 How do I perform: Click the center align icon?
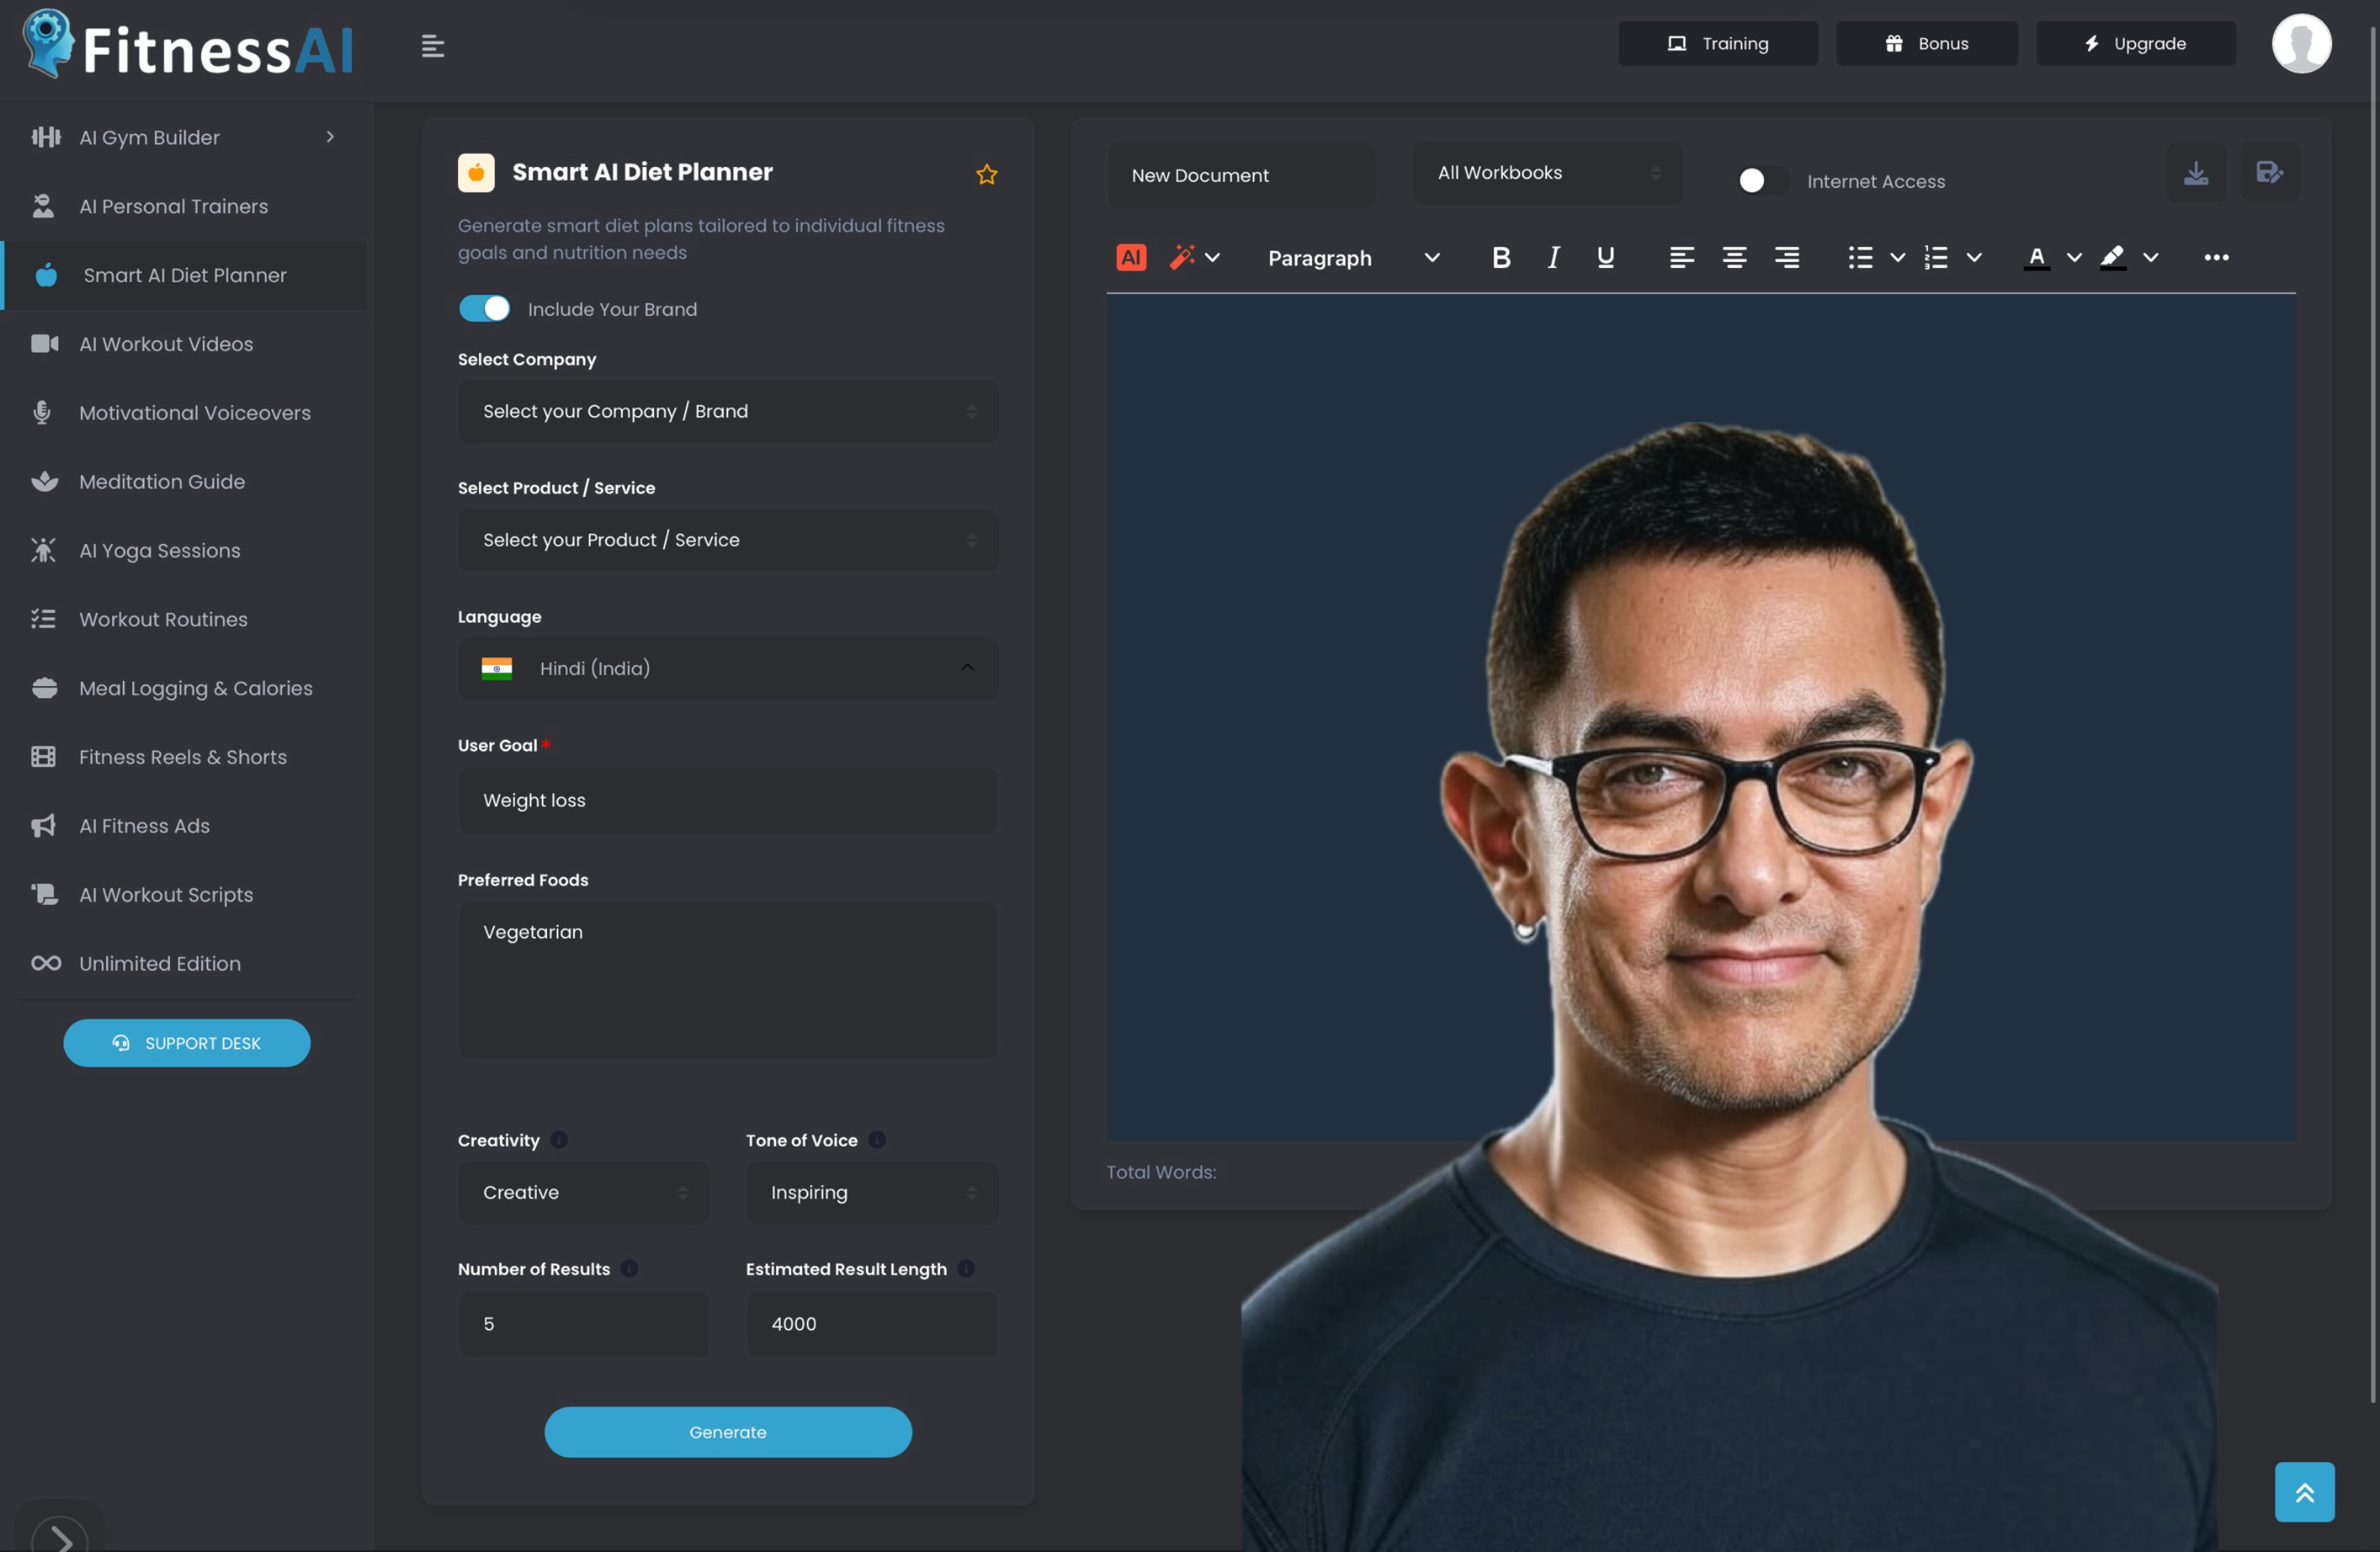(x=1734, y=258)
